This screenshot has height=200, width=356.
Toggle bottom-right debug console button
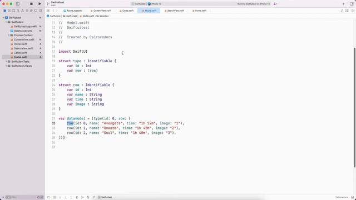tap(352, 197)
